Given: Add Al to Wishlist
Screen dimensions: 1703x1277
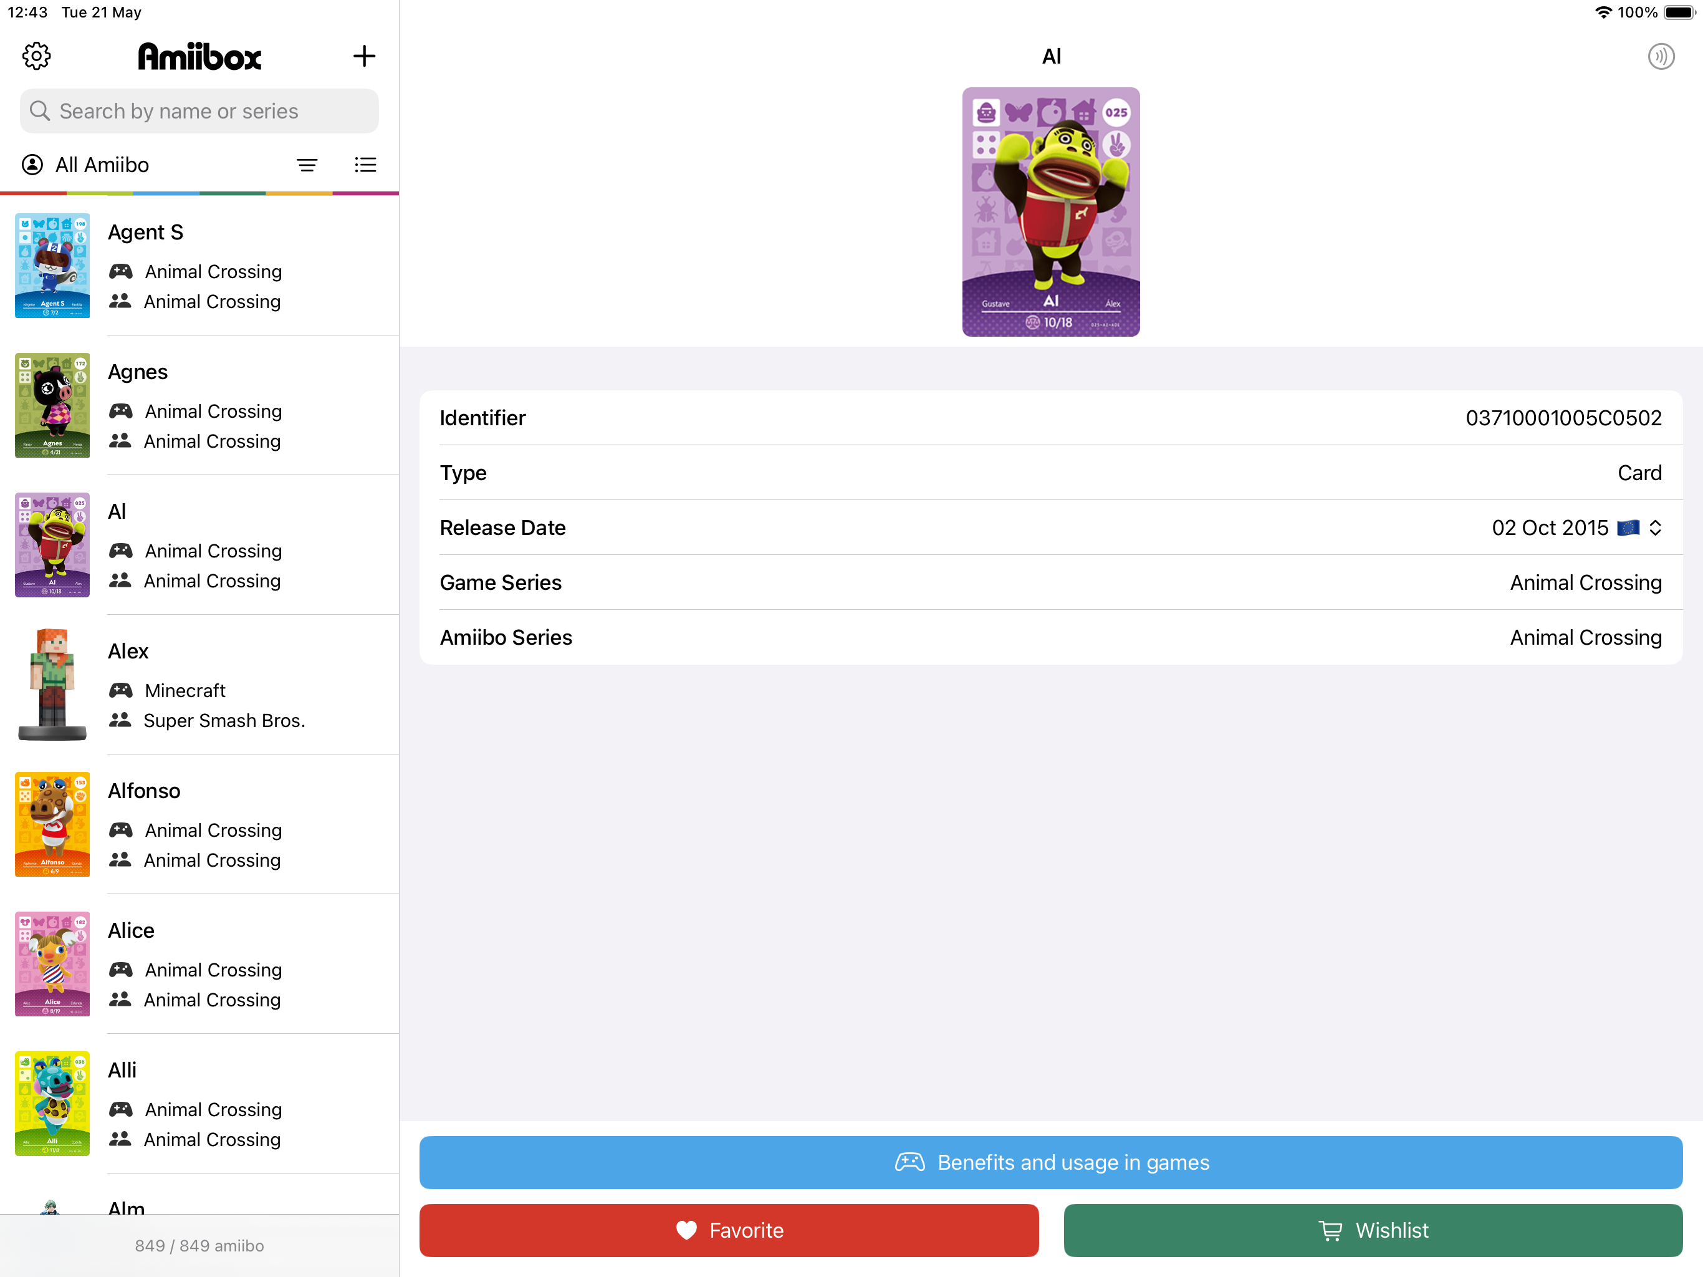Looking at the screenshot, I should (1373, 1231).
